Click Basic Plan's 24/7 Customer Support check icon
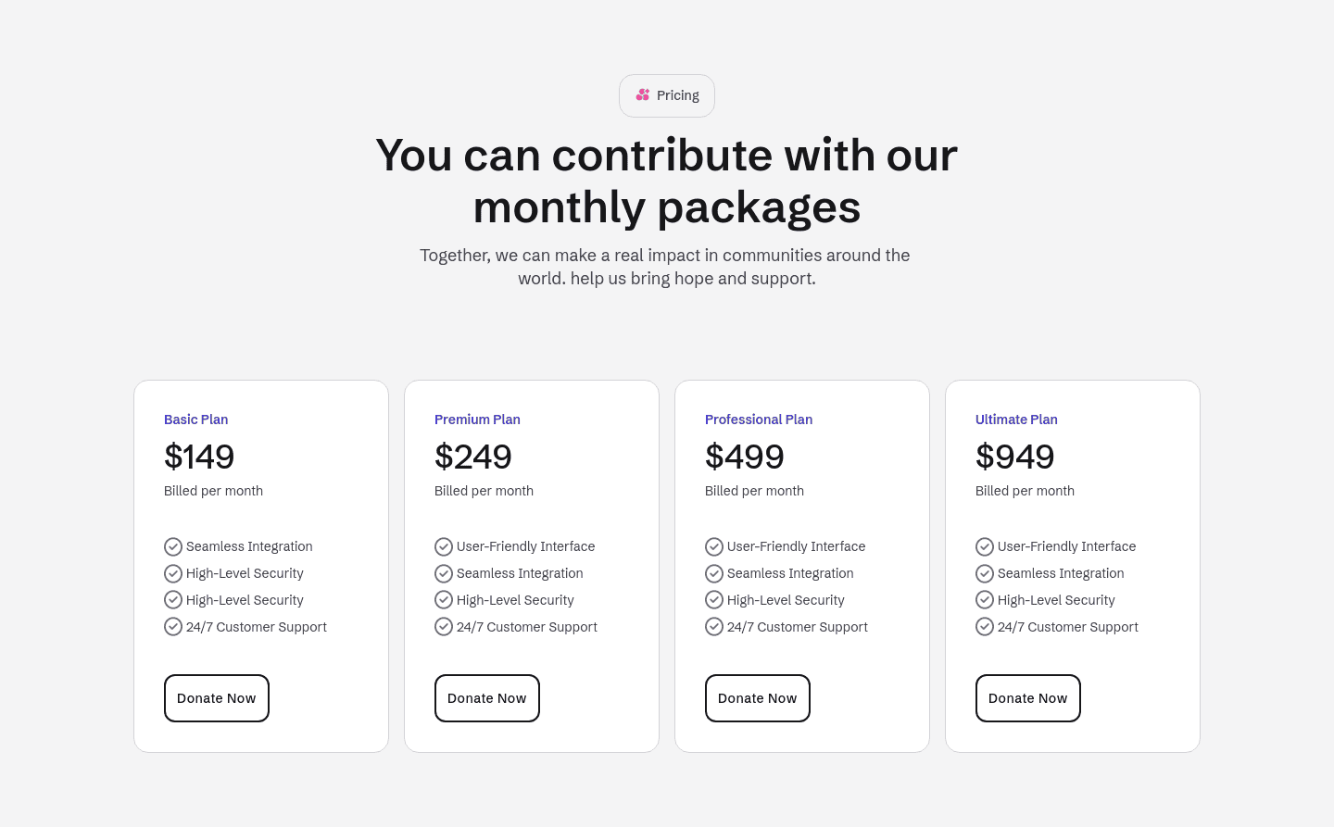 [173, 627]
